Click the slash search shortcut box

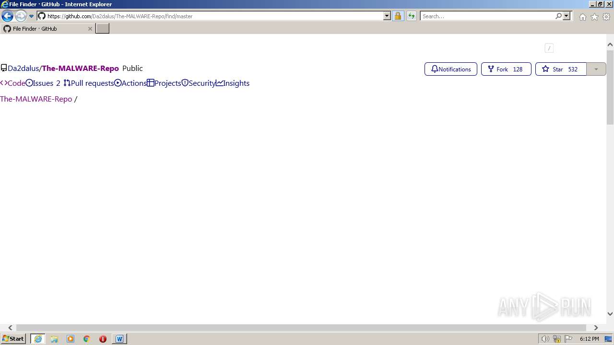click(549, 48)
